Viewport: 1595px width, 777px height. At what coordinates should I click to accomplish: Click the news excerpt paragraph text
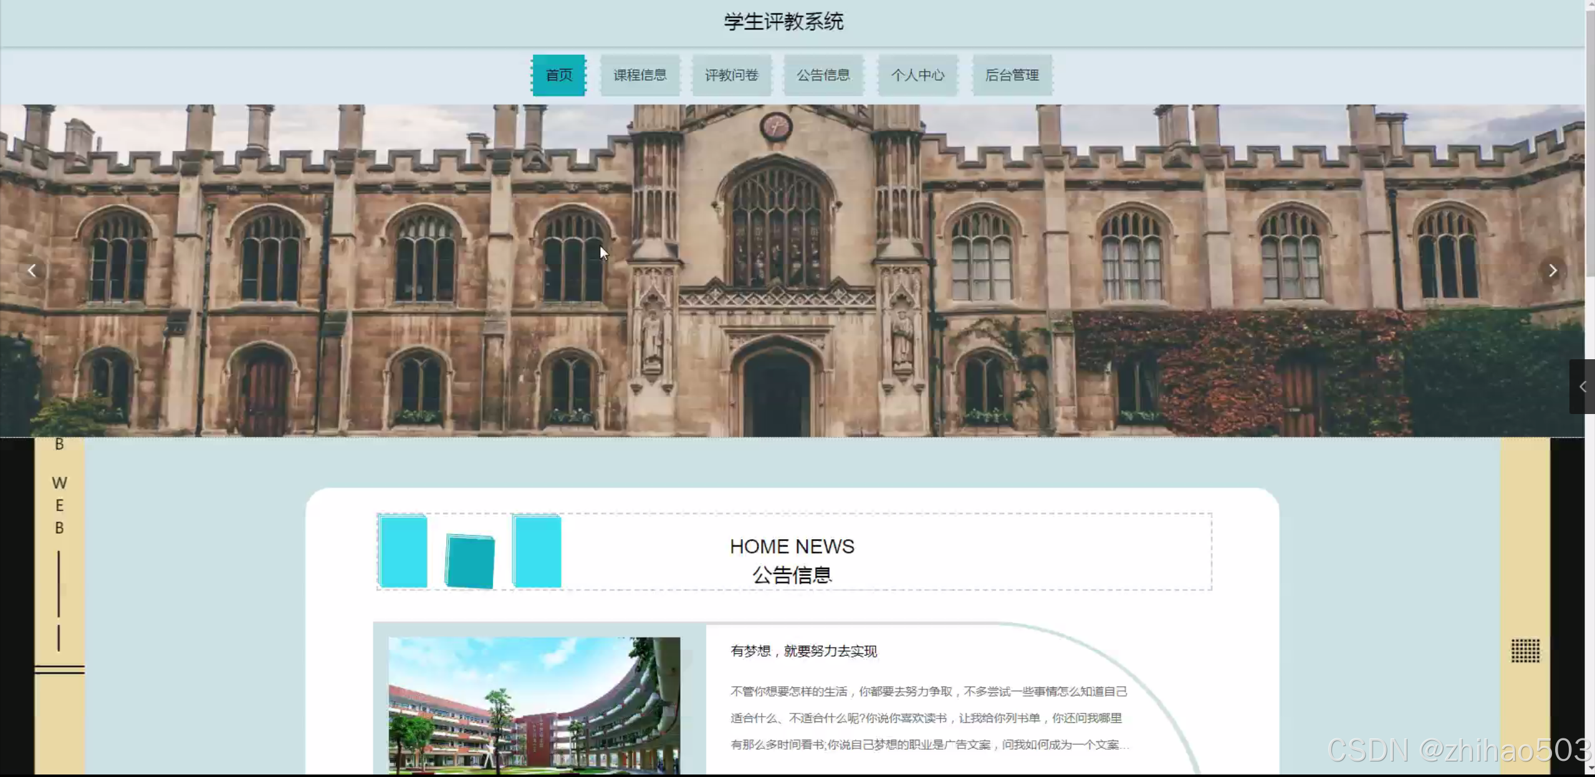(x=929, y=718)
